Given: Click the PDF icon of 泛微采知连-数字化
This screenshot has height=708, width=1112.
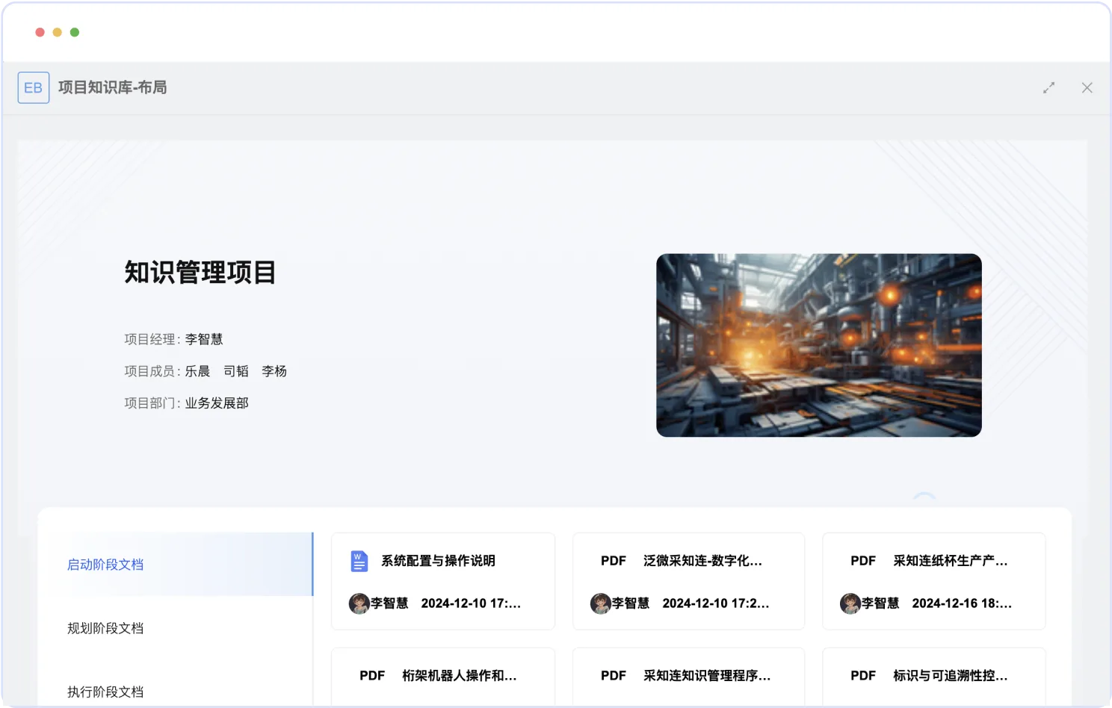Looking at the screenshot, I should click(x=614, y=561).
